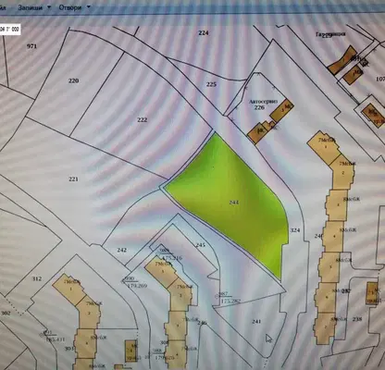This screenshot has width=385, height=370.
Task: Select parcel number 221 on the map
Action: (x=73, y=179)
